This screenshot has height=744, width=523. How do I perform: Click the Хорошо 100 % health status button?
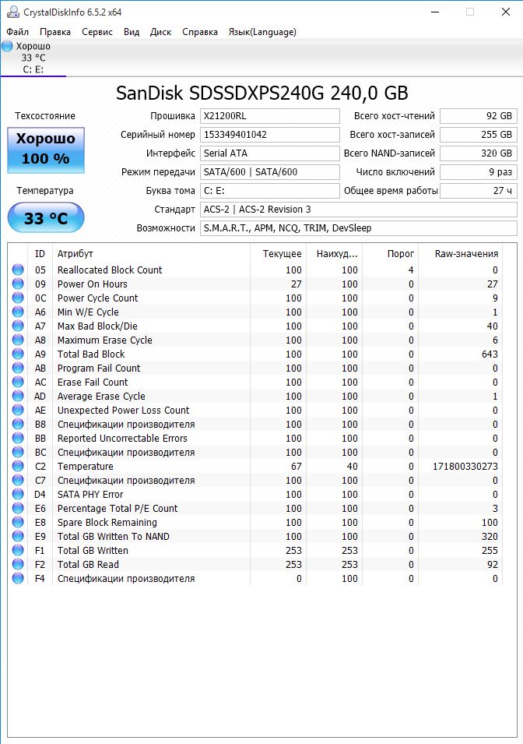[x=45, y=150]
